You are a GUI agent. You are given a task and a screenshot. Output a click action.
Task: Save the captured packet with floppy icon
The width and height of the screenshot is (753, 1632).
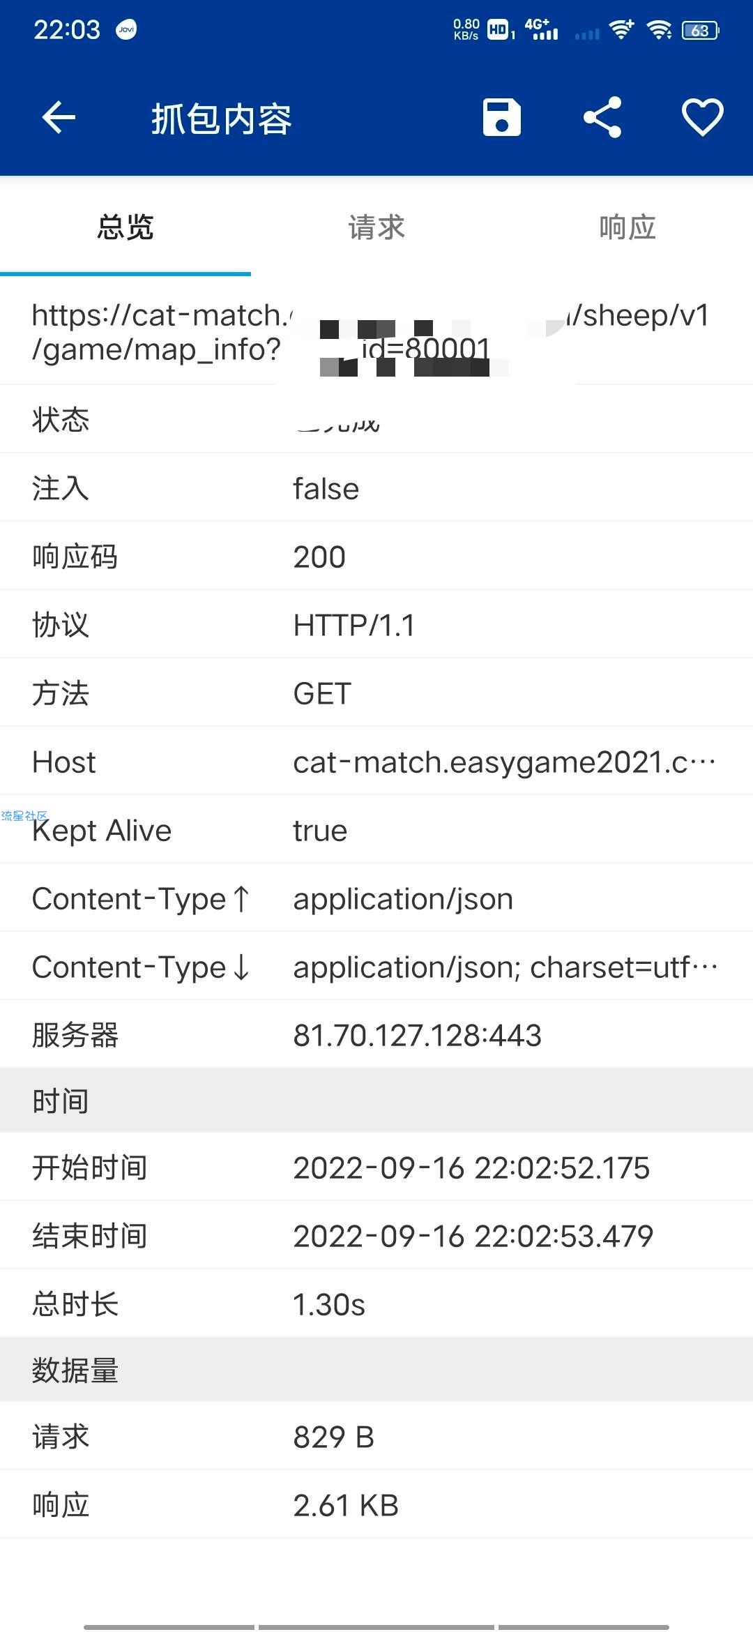point(501,117)
